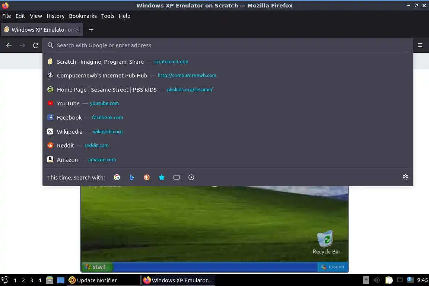
Task: Open the Edit menu
Action: pos(20,16)
